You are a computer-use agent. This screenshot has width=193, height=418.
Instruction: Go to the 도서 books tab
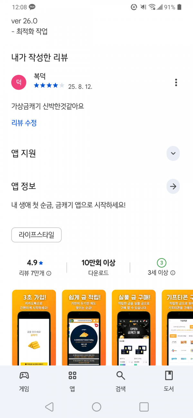(x=169, y=381)
